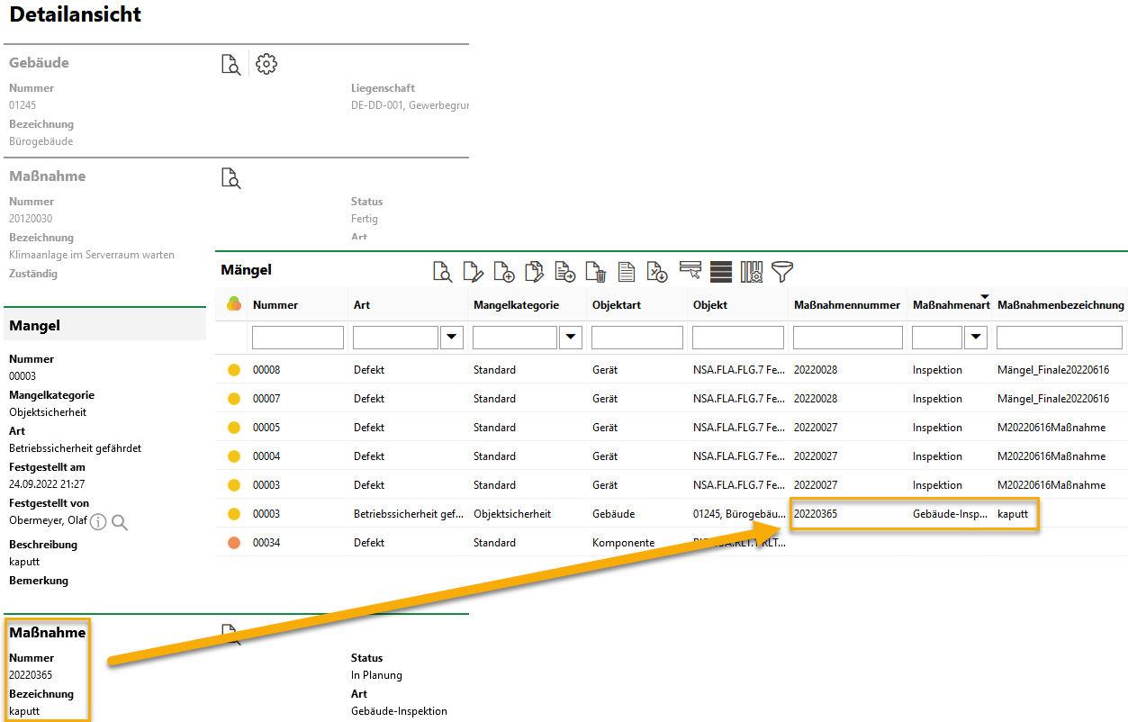The image size is (1128, 722).
Task: Select the Betriebssicherheit gef... cell
Action: tap(409, 514)
